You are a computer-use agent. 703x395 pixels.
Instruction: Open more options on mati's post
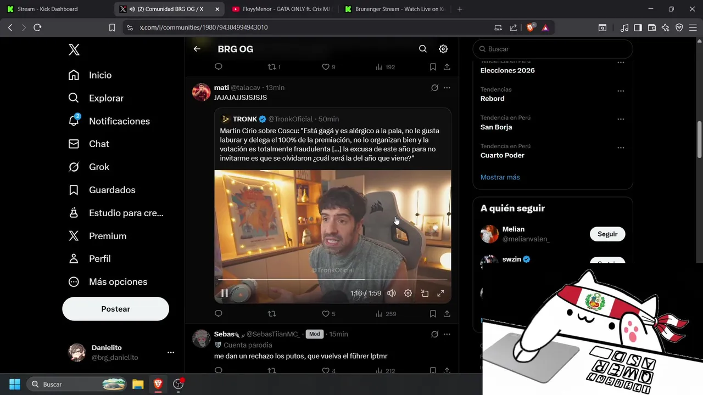(447, 88)
